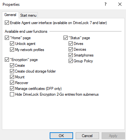Toggle Enable Agent user interface checkbox
The height and width of the screenshot is (140, 126).
(x=7, y=23)
